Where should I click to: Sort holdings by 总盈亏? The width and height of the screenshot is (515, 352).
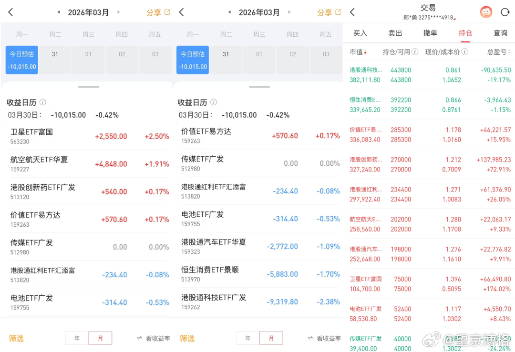click(499, 52)
